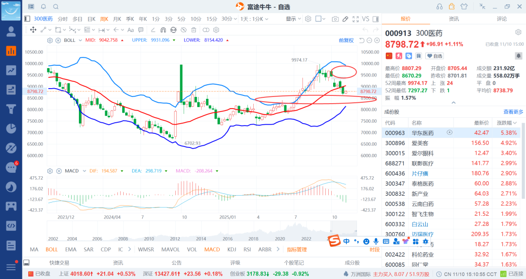The image size is (526, 279).
Task: Open the skin/theme shirt icon
Action: tap(464, 6)
